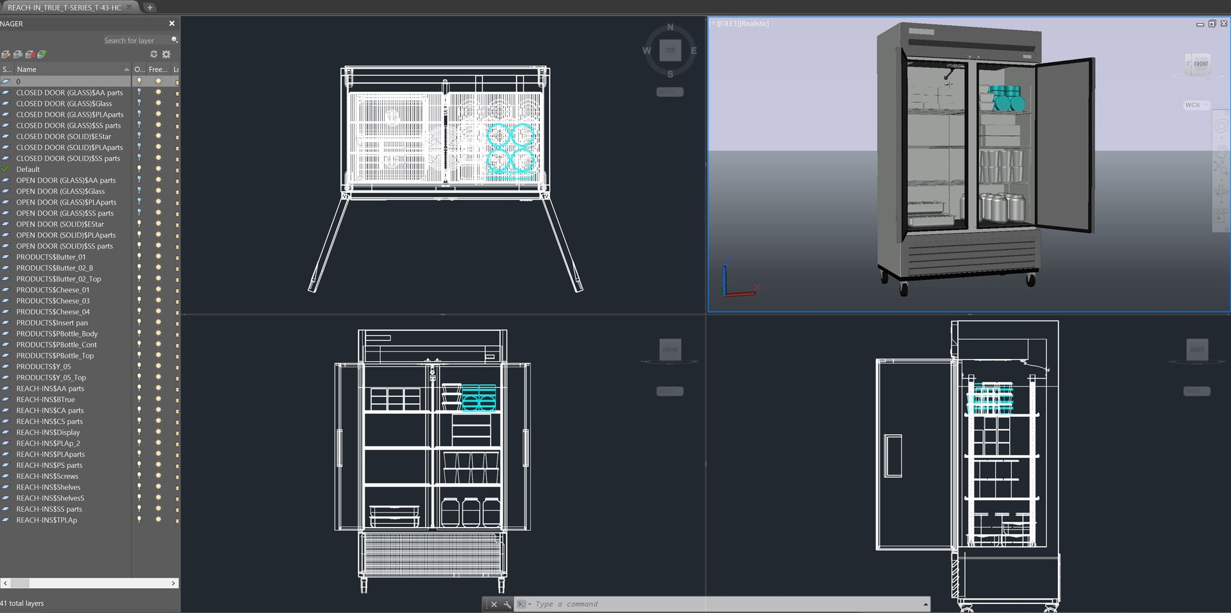The width and height of the screenshot is (1231, 613).
Task: Click the FRONT ViewCube in front-view viewport
Action: pyautogui.click(x=671, y=349)
